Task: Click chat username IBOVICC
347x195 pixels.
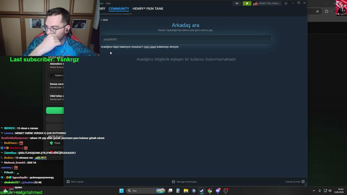Action: (9, 128)
